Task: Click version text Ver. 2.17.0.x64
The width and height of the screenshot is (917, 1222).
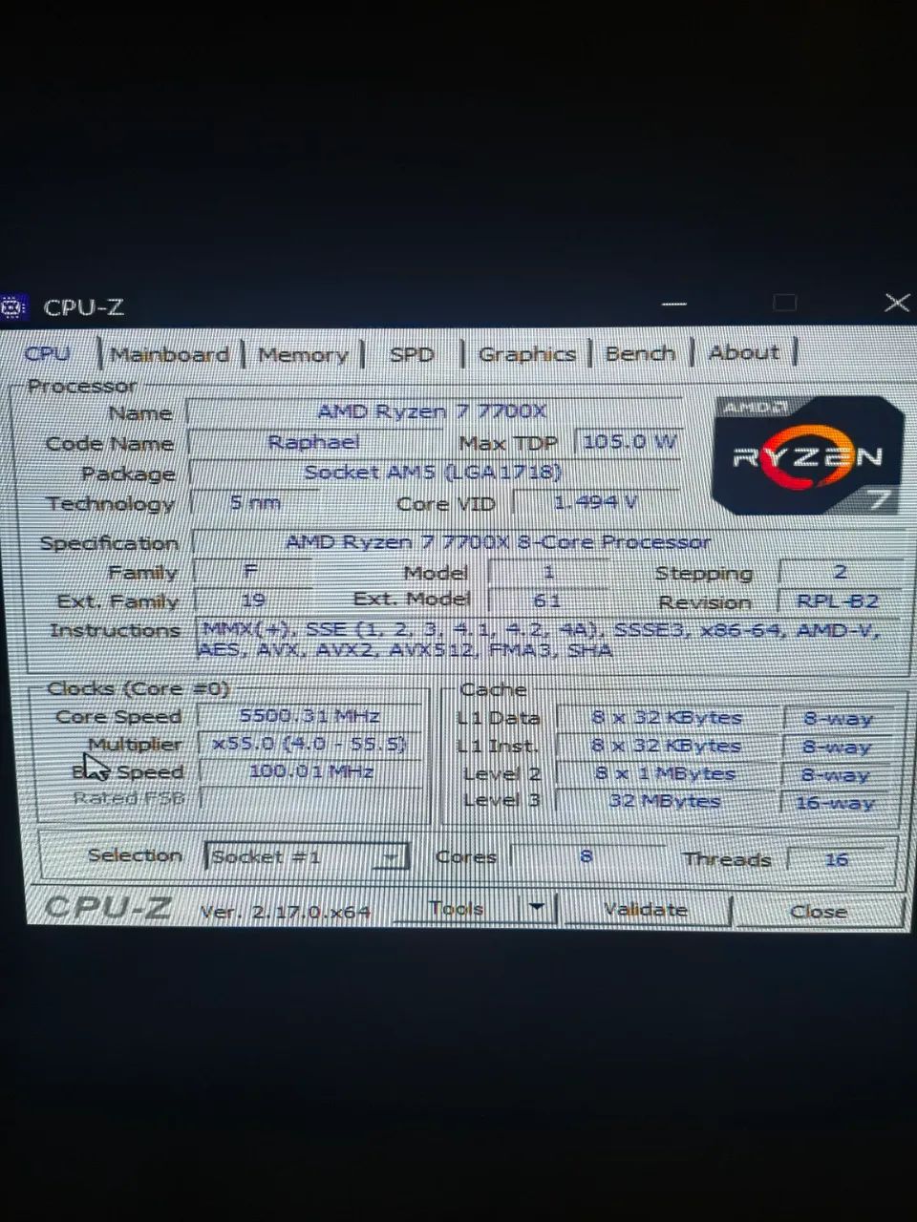Action: 286,912
